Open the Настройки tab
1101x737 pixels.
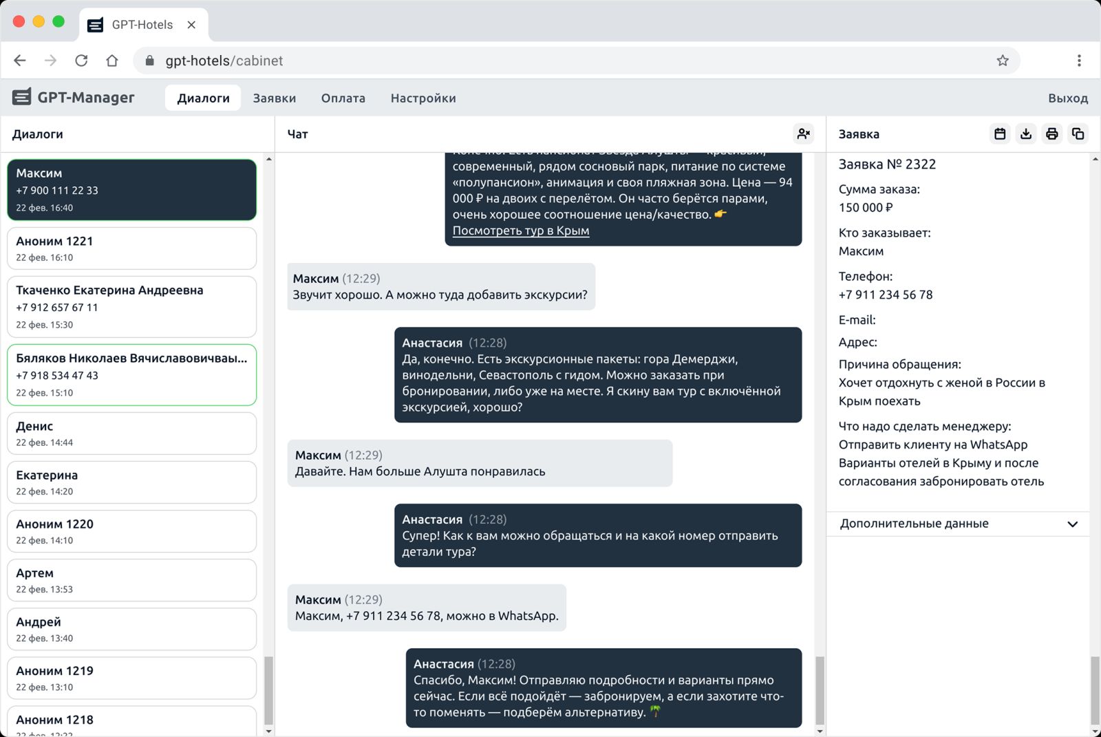coord(423,98)
